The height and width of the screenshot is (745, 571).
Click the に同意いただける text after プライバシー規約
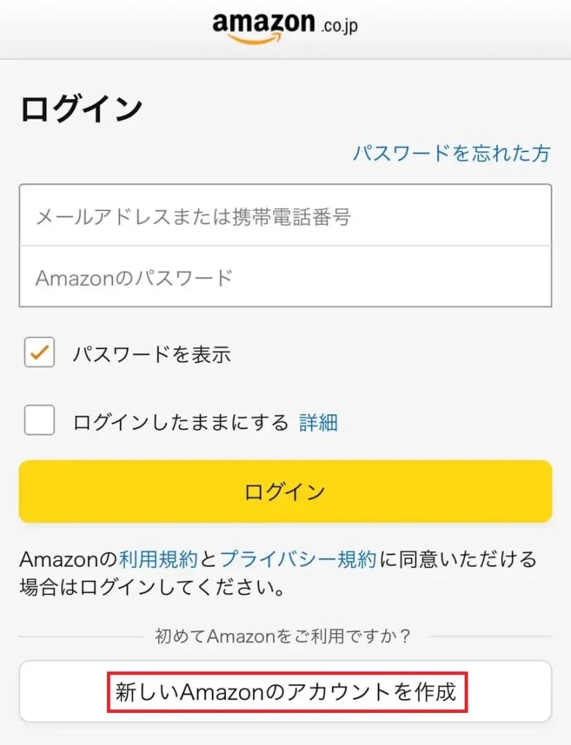point(458,559)
